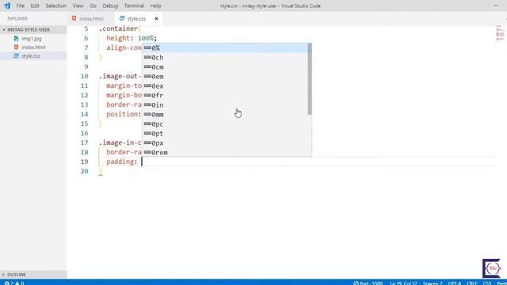Screen dimensions: 507x285
Task: Pick the 0pt suggestion
Action: 225,134
